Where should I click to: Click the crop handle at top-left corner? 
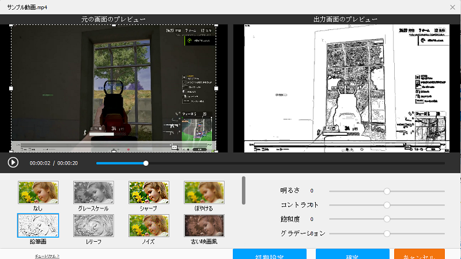(x=11, y=25)
